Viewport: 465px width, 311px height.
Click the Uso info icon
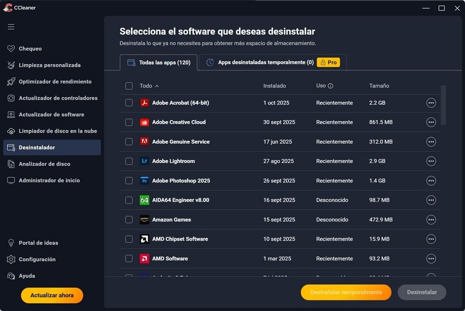click(330, 86)
